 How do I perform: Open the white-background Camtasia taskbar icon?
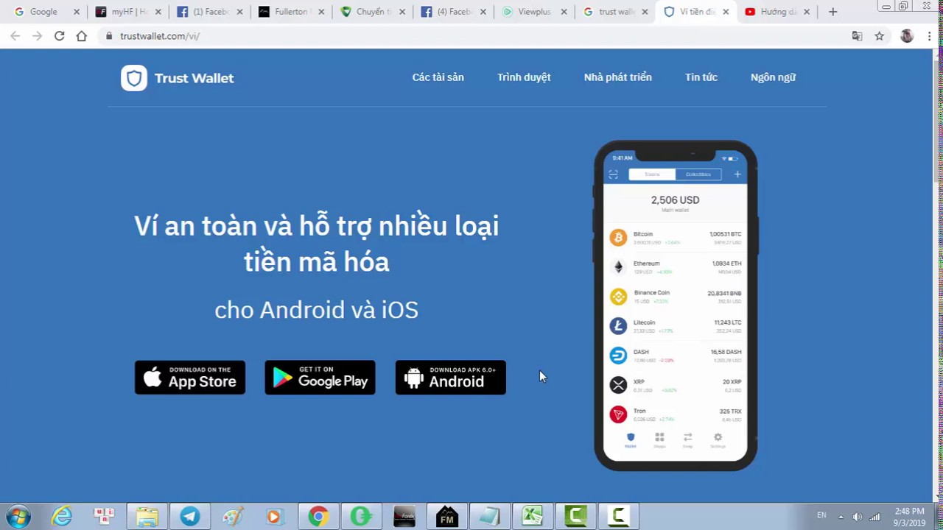(x=617, y=516)
